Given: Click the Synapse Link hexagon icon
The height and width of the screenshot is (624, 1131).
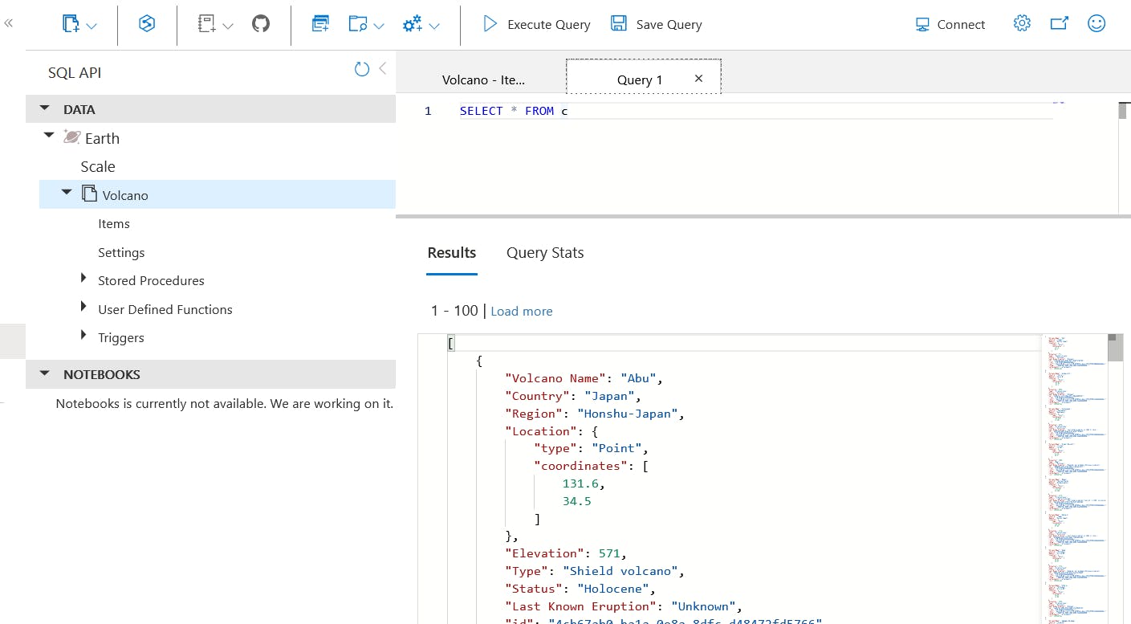Looking at the screenshot, I should (x=147, y=24).
